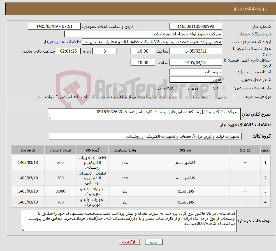
Task: Select the متوسط purchase type radio
Action: (210, 96)
